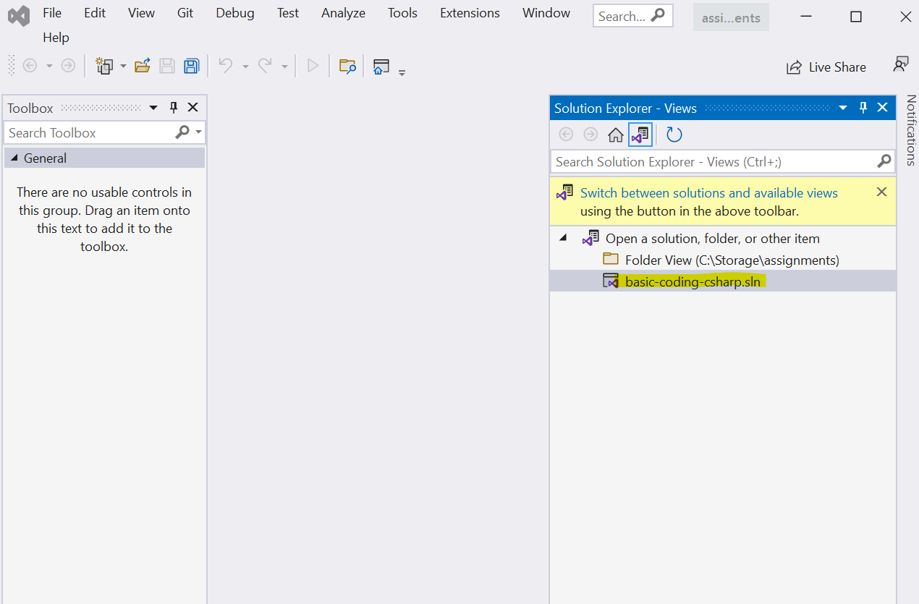Select basic-coding-csharp.sln in the list
The width and height of the screenshot is (919, 604).
[693, 281]
